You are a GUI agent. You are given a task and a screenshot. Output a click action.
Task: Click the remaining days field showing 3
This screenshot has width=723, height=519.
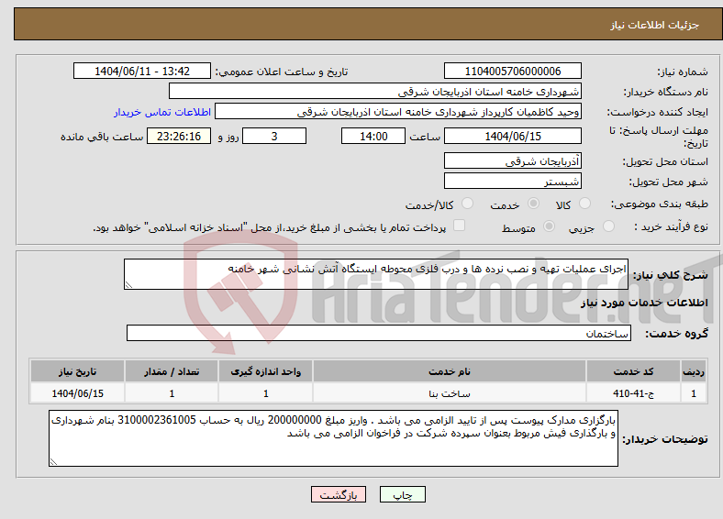click(x=274, y=136)
